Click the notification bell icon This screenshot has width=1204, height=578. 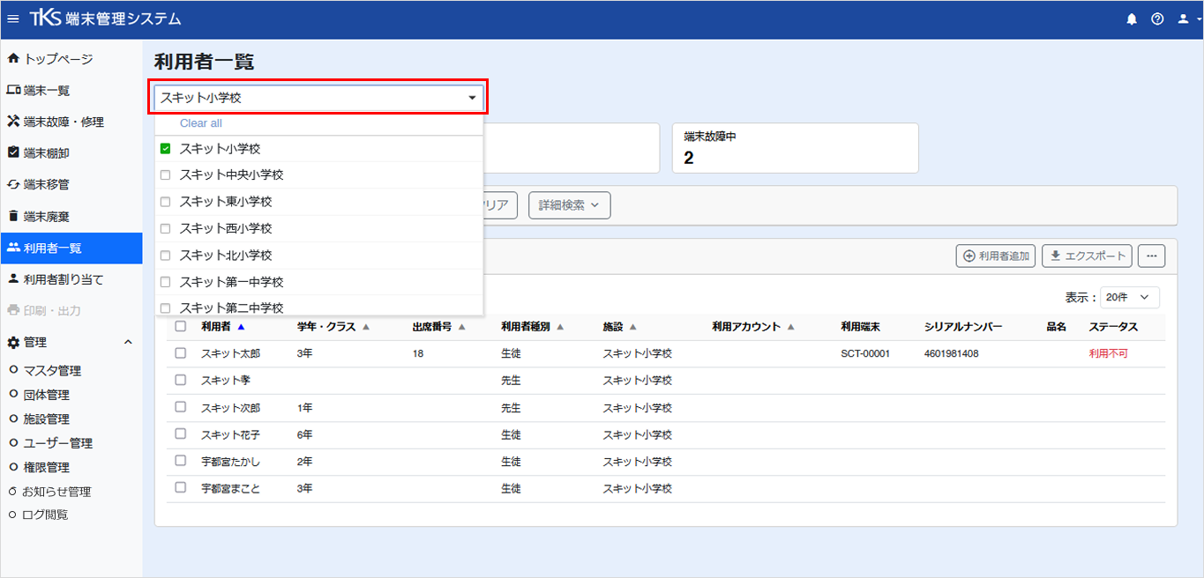pyautogui.click(x=1132, y=19)
